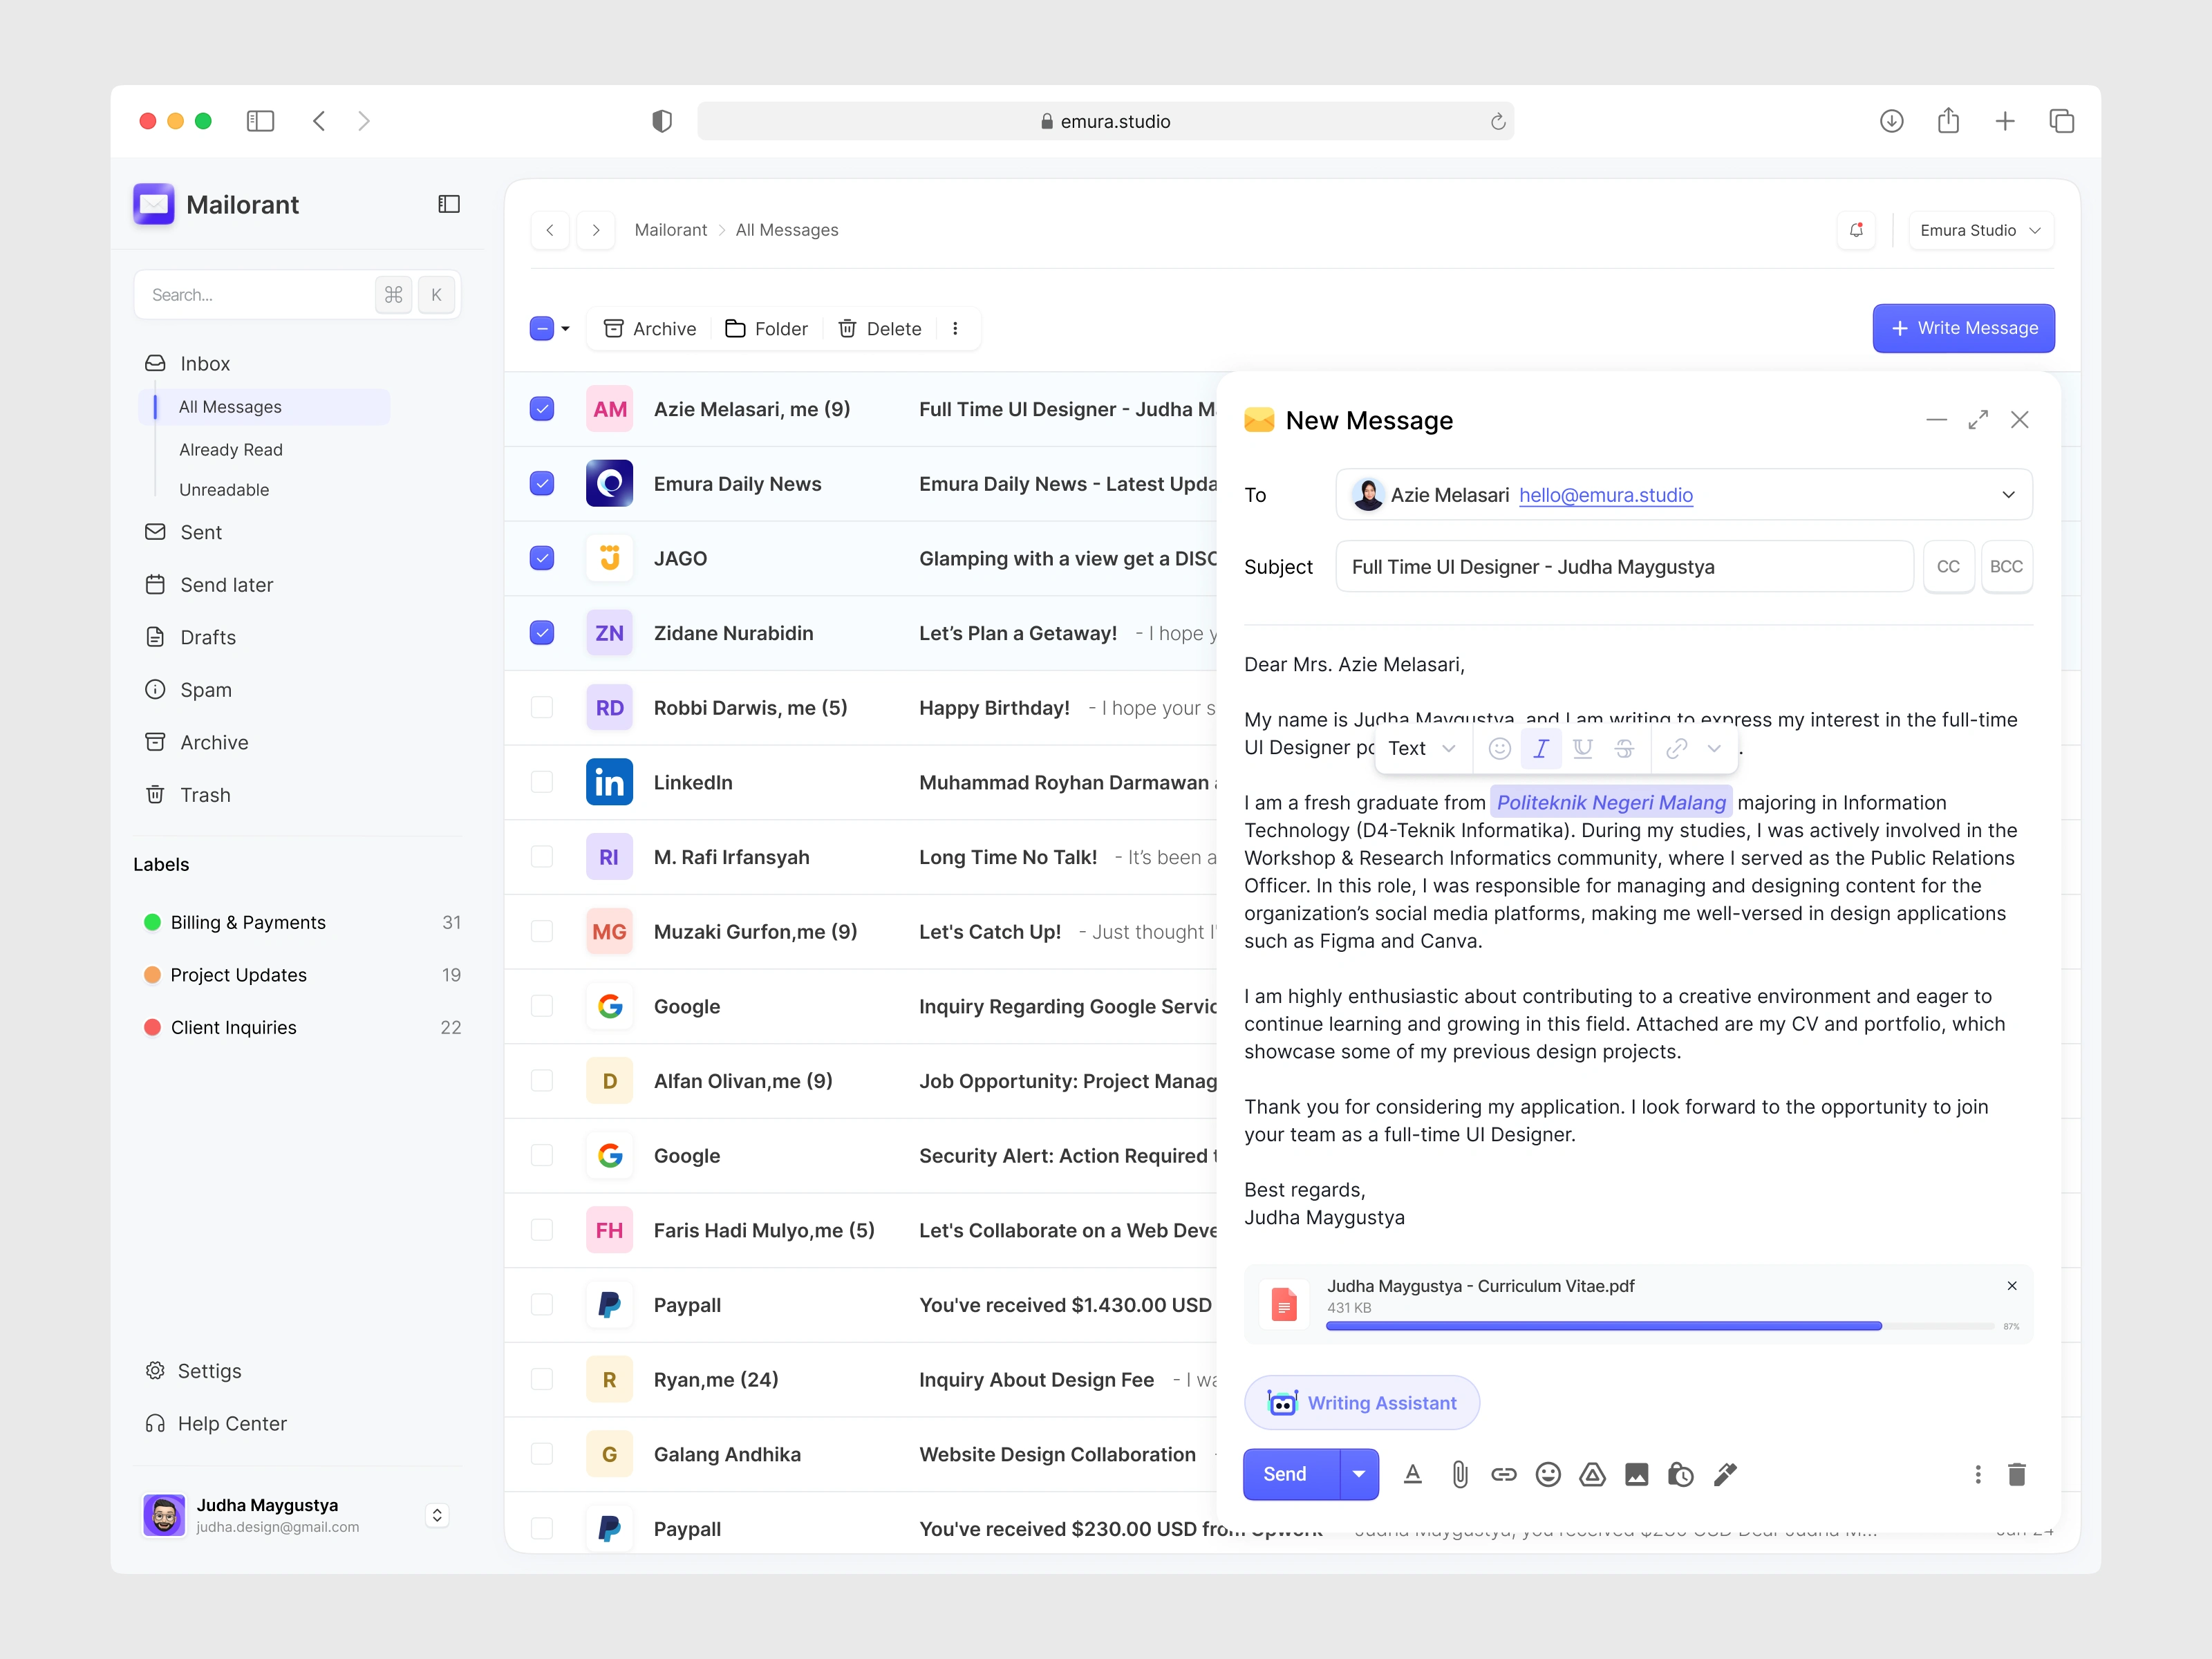Delete the selected messages
Image resolution: width=2212 pixels, height=1659 pixels.
(x=880, y=328)
